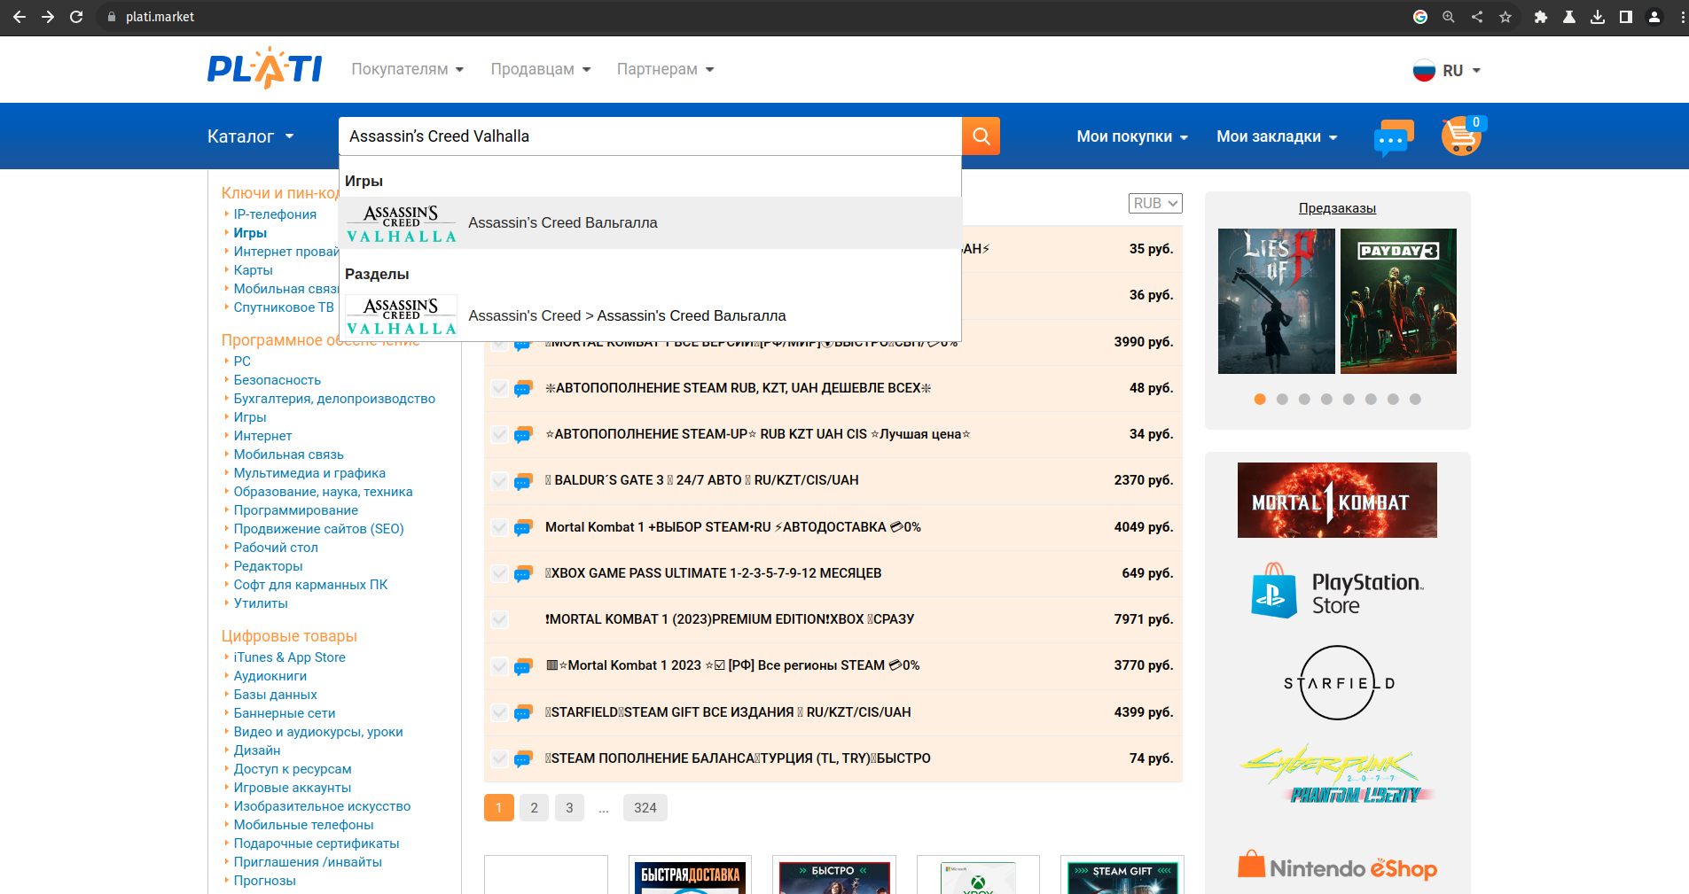Open chat bubble for 34 руб. STEAM-UP row
Viewport: 1689px width, 894px height.
(523, 434)
